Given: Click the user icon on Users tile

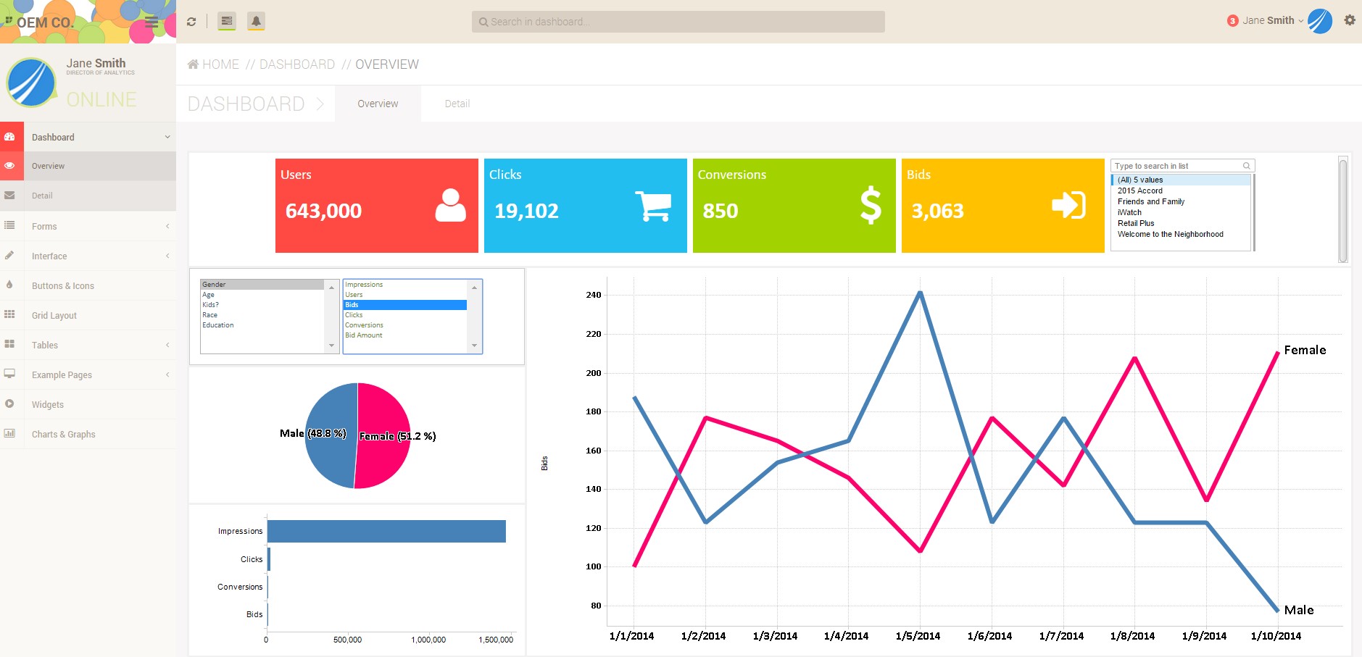Looking at the screenshot, I should point(450,206).
